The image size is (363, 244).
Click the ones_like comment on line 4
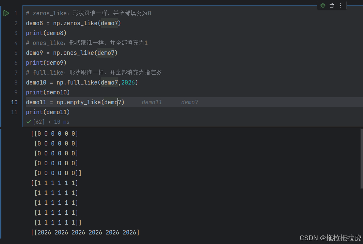(x=87, y=43)
